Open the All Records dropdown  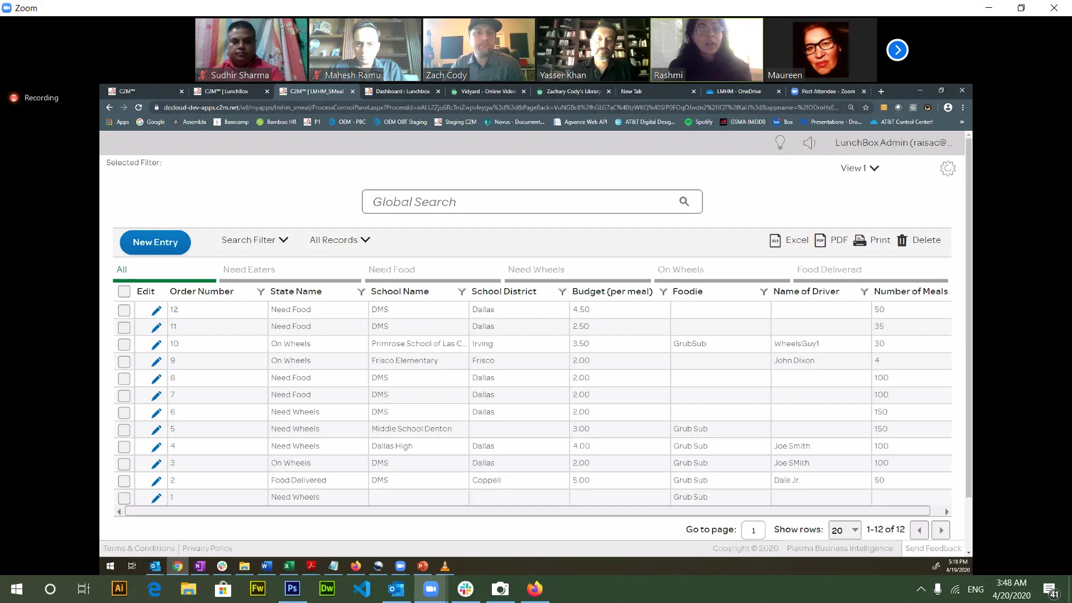pos(339,240)
